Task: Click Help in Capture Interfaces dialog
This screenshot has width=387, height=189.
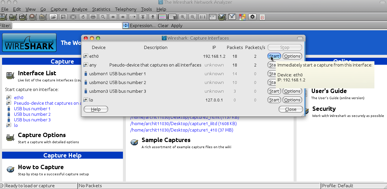Action: (96, 109)
